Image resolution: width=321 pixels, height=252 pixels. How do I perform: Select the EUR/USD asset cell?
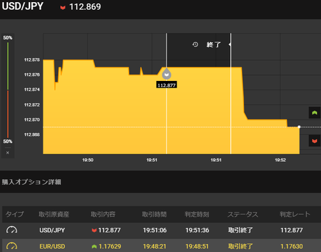tap(52, 247)
